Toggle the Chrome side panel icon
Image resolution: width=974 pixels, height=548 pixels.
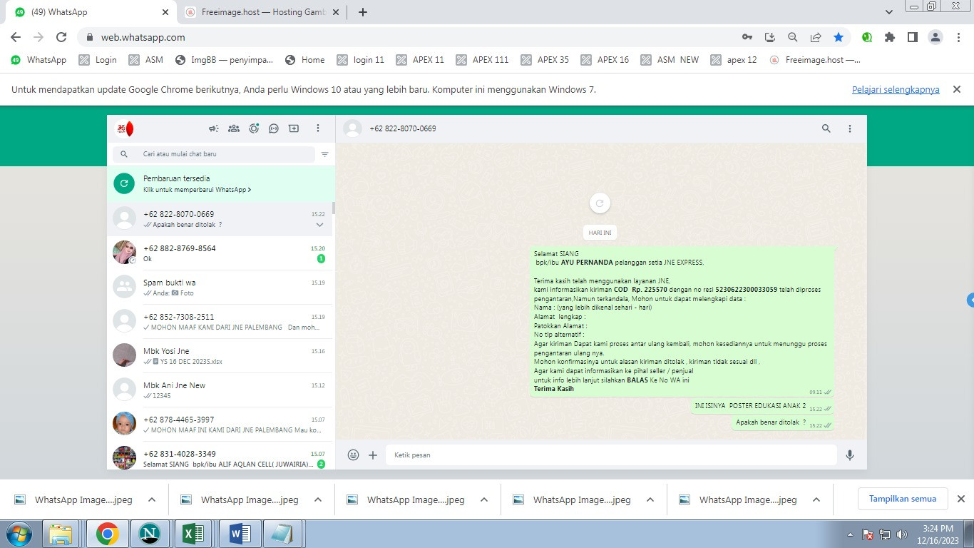[913, 37]
